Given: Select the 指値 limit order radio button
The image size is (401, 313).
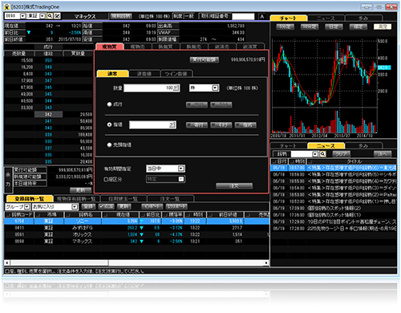Looking at the screenshot, I should pyautogui.click(x=109, y=124).
